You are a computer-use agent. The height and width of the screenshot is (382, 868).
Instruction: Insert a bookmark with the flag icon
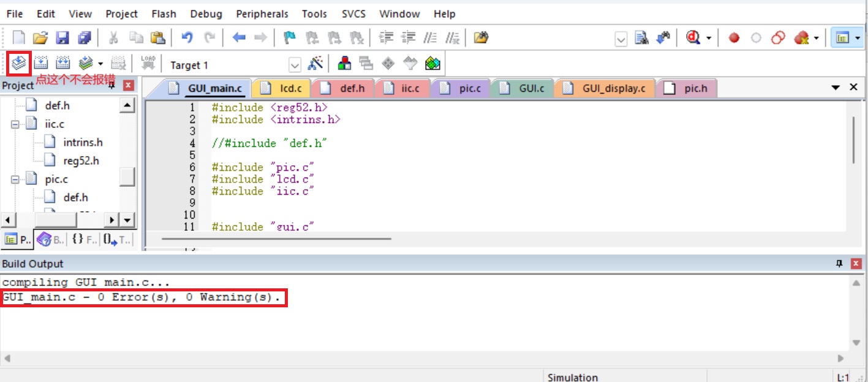click(x=290, y=38)
